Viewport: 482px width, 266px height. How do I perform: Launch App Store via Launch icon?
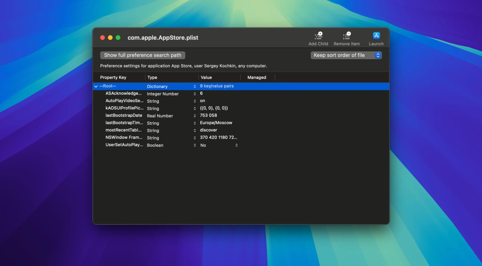pyautogui.click(x=376, y=36)
